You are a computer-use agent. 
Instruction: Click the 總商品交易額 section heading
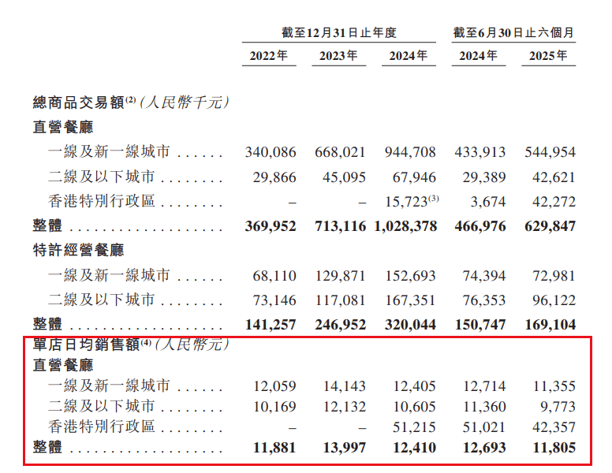[x=79, y=102]
